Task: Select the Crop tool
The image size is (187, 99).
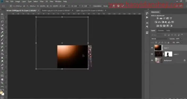Action: (x=2, y=29)
